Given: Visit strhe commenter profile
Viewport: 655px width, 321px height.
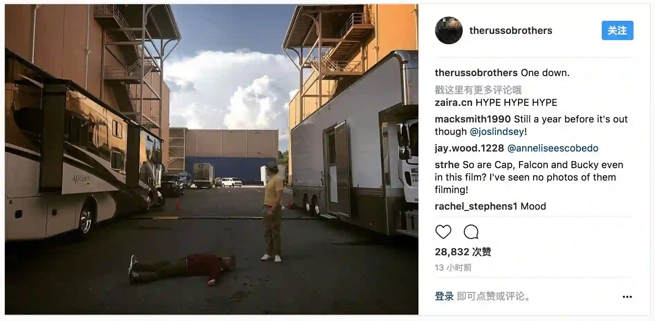Looking at the screenshot, I should 447,165.
